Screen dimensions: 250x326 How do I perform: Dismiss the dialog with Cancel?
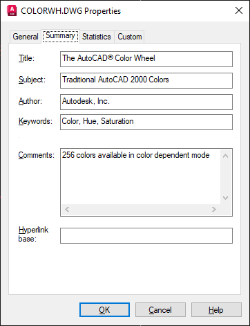point(160,310)
